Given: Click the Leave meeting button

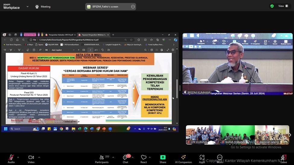Looking at the screenshot, I should tap(283, 158).
